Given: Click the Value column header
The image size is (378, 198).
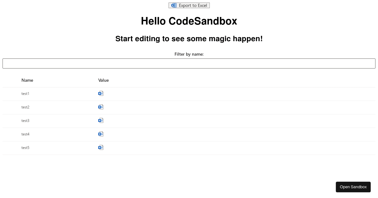Looking at the screenshot, I should 103,80.
